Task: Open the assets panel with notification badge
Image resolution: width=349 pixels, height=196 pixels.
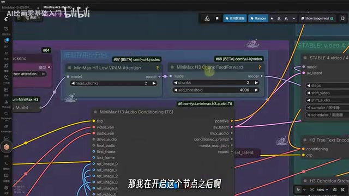Action: (6, 41)
